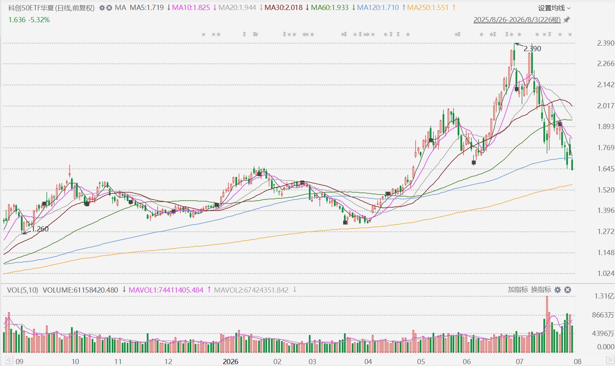Image resolution: width=615 pixels, height=366 pixels.
Task: Select the MA30:2.018 legend label
Action: pyautogui.click(x=283, y=8)
